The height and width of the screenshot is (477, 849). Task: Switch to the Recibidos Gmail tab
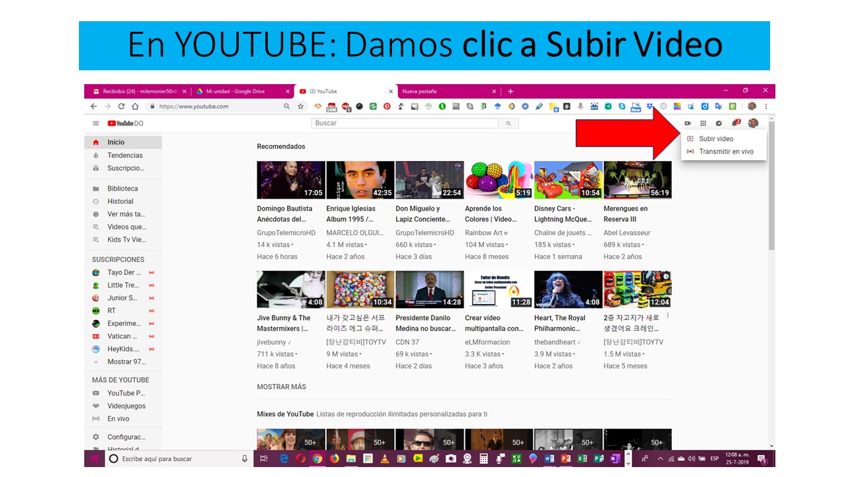point(139,91)
